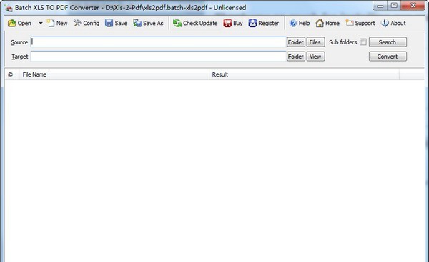Click the Search button
This screenshot has width=429, height=262.
pos(388,42)
